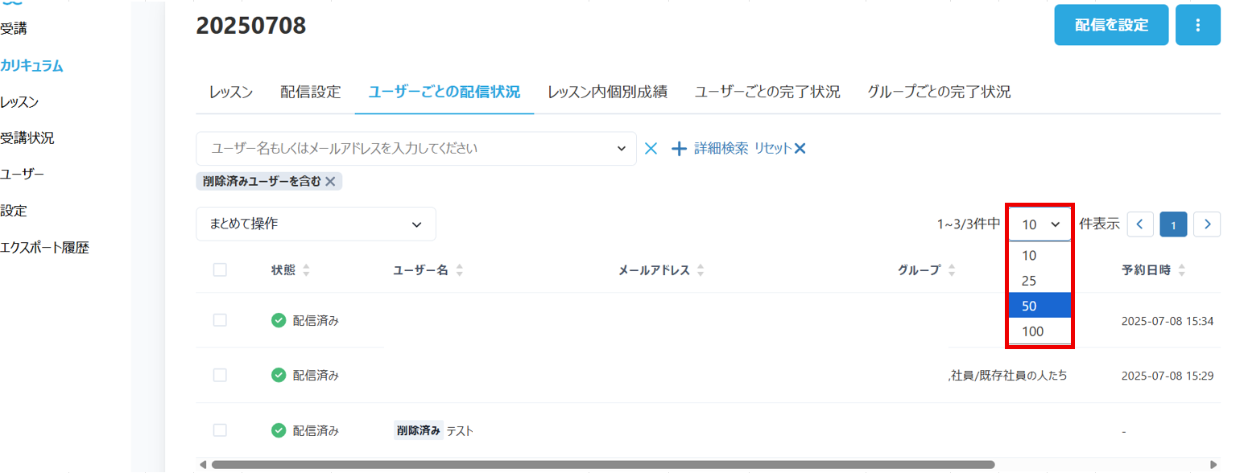Click the 詳細検索 link
Screen dimensions: 1244x473
(x=721, y=149)
